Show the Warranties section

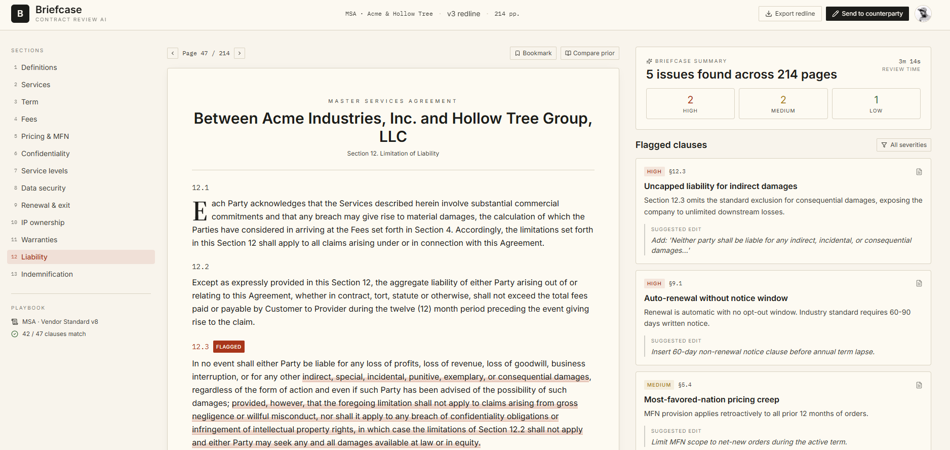point(81,240)
